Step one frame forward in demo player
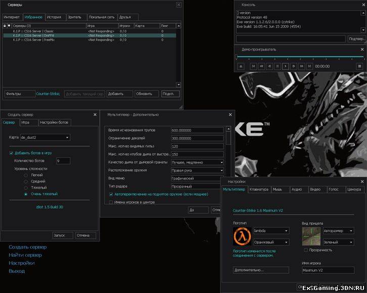Screen dimensions: 367x293 (x=294, y=66)
